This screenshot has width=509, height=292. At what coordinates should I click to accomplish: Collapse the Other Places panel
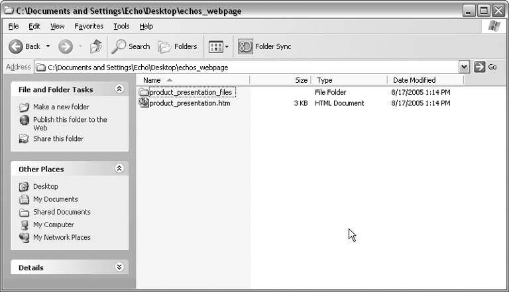click(119, 169)
